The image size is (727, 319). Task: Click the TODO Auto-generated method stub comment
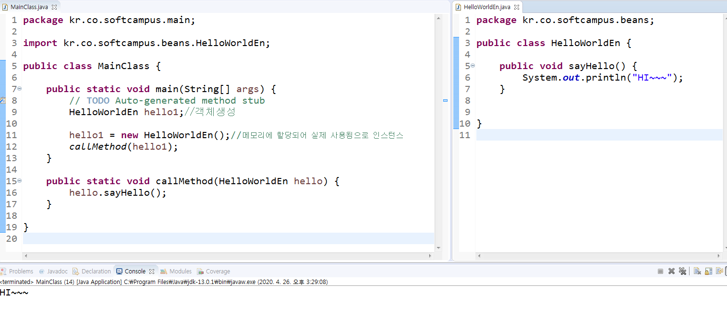[167, 101]
